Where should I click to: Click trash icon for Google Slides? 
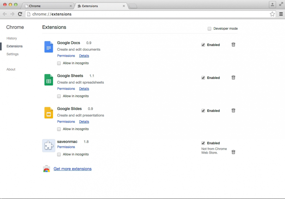point(233,110)
